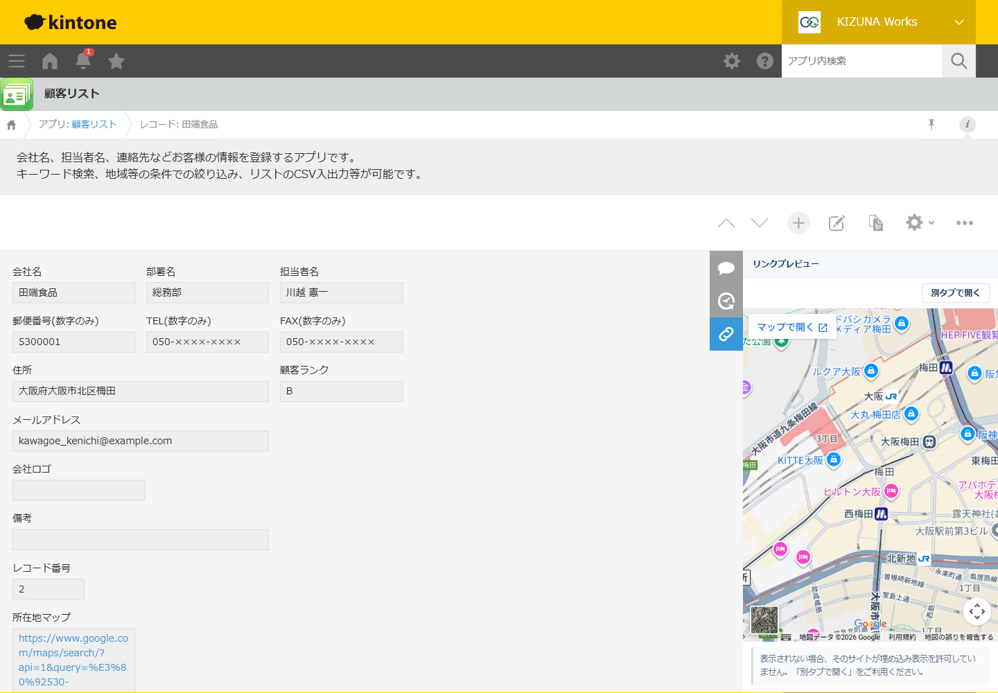Click the KIZUNA Works logo
The width and height of the screenshot is (998, 693).
pyautogui.click(x=809, y=22)
